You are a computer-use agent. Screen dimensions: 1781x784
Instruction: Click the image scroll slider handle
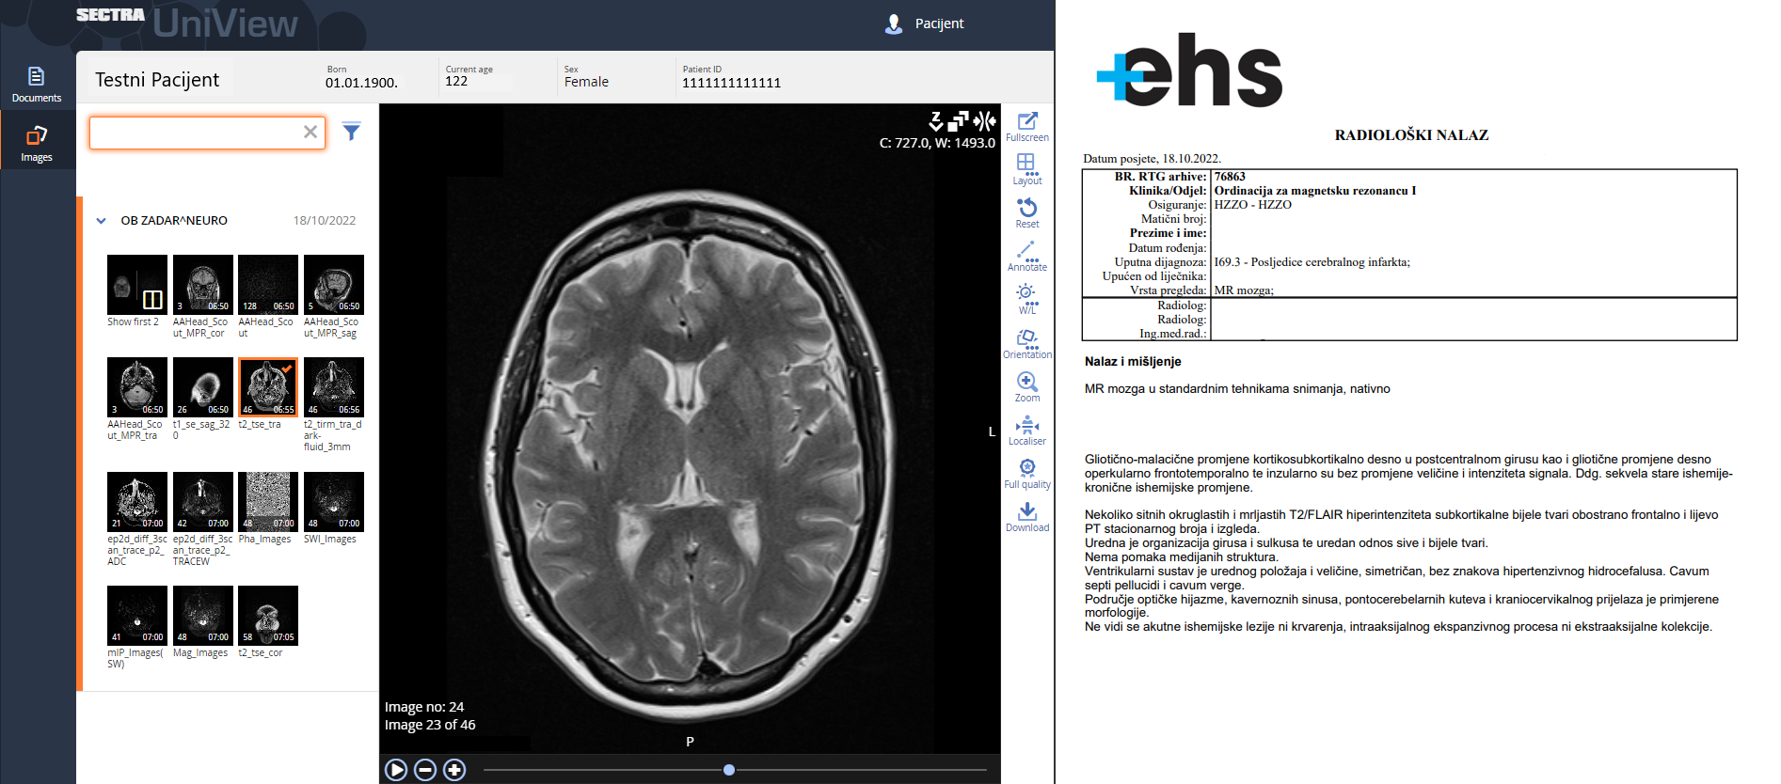click(x=729, y=770)
